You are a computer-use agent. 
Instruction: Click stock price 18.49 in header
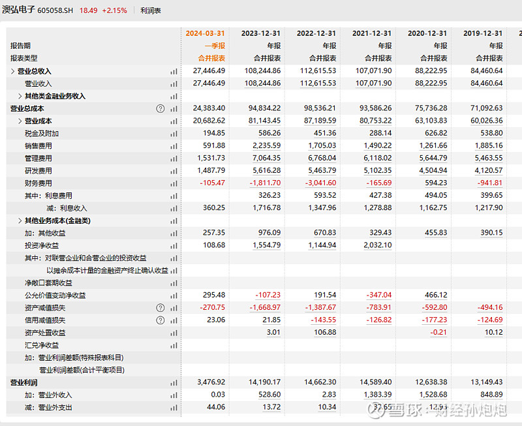(x=88, y=10)
